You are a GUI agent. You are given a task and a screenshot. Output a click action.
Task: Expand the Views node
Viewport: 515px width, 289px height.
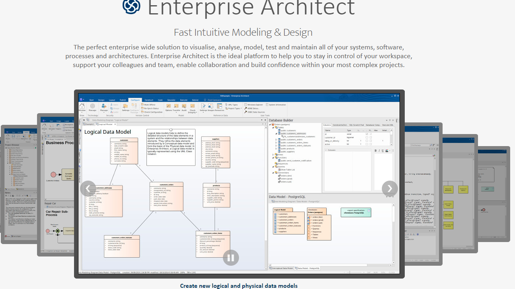tap(273, 155)
